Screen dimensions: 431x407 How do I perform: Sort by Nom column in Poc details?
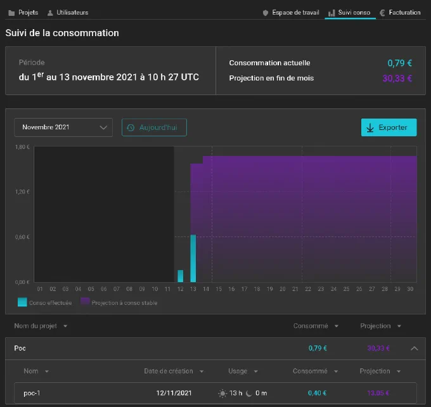pyautogui.click(x=36, y=371)
